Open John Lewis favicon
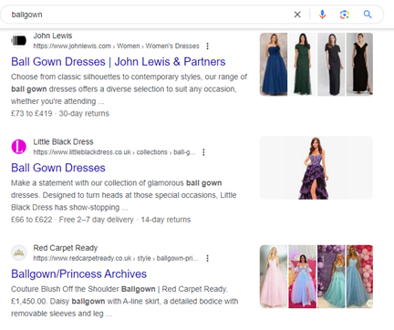The image size is (394, 330). click(x=19, y=40)
